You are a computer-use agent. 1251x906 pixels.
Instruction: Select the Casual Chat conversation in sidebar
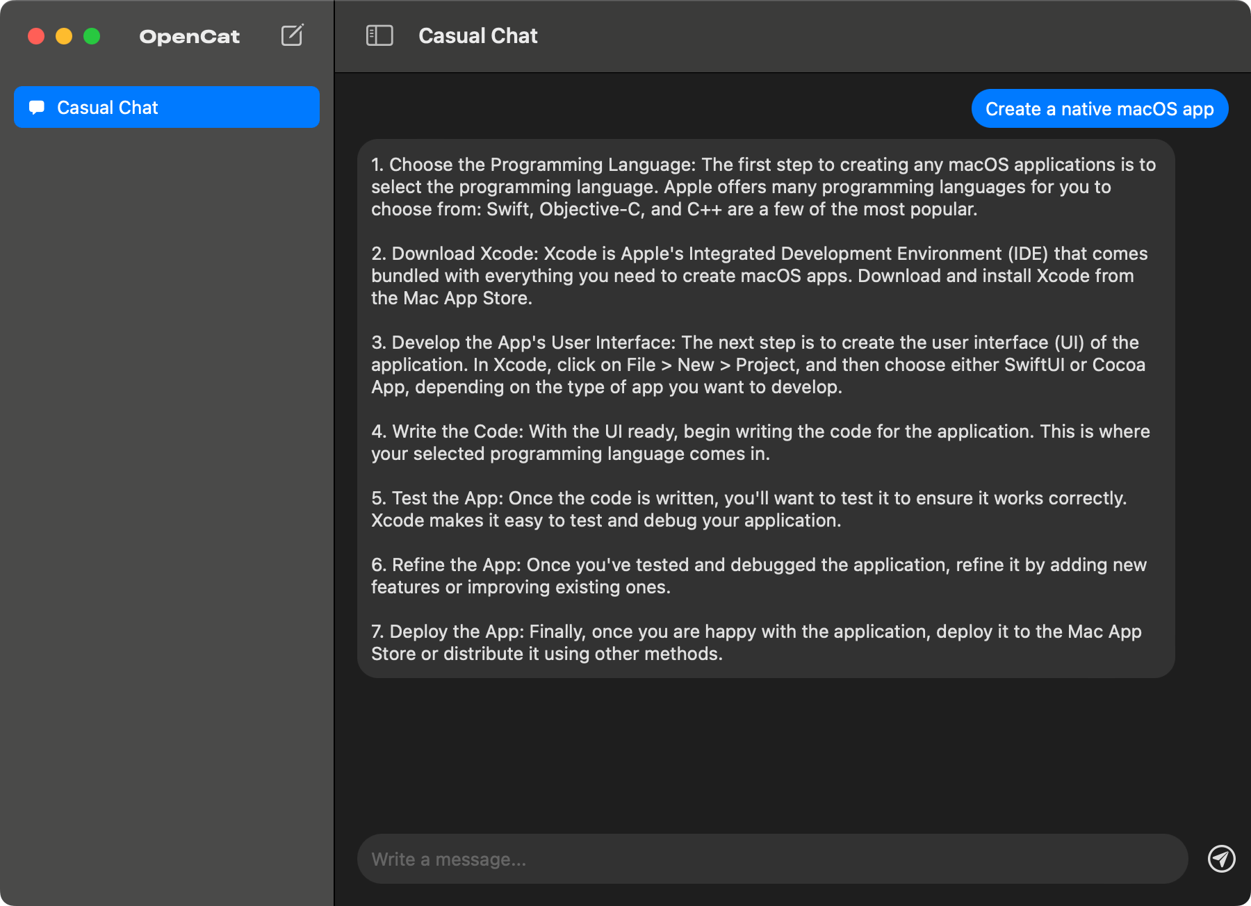pyautogui.click(x=167, y=108)
